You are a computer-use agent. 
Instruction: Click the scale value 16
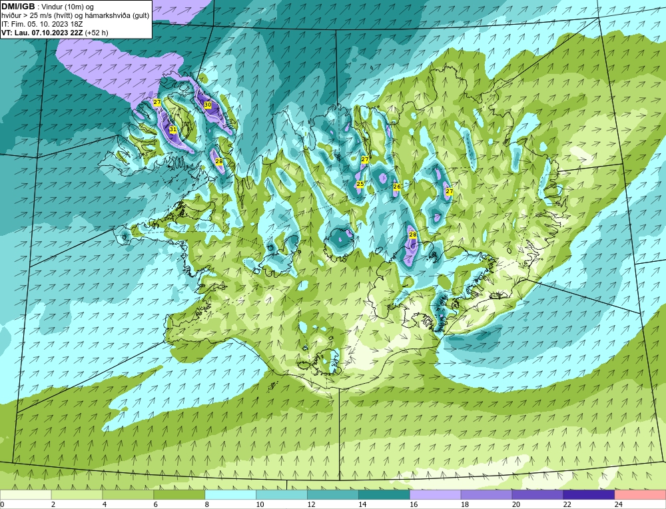(414, 504)
